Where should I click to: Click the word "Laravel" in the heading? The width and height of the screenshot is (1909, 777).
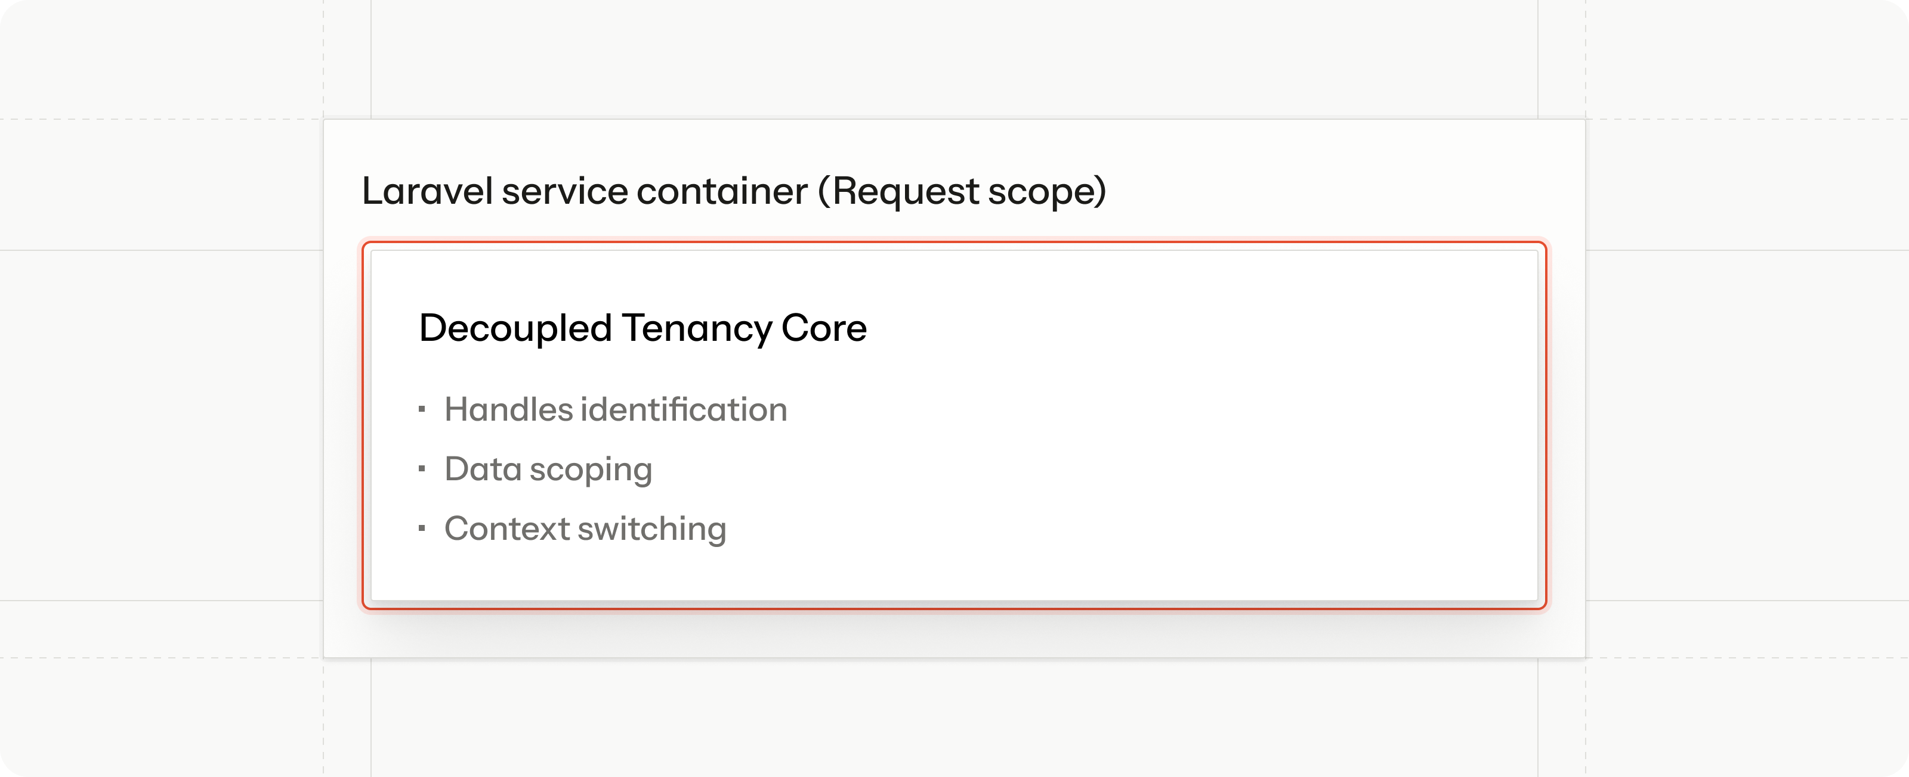click(428, 191)
